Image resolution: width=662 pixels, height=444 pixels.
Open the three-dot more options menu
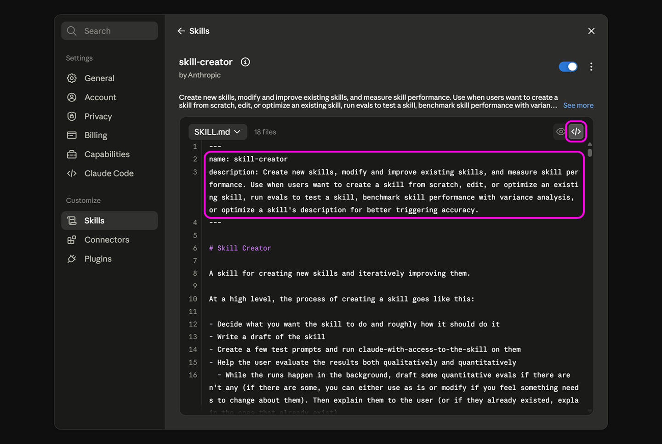591,67
